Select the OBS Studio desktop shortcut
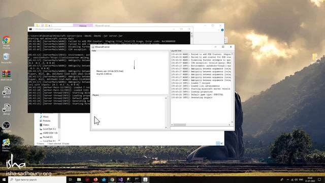Image resolution: width=325 pixels, height=183 pixels. [x=7, y=127]
